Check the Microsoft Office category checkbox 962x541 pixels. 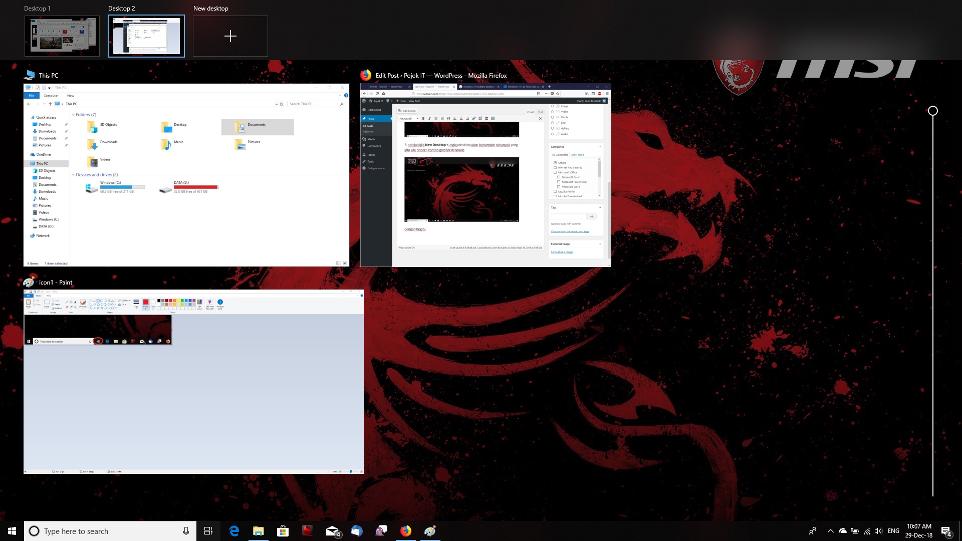coord(555,172)
